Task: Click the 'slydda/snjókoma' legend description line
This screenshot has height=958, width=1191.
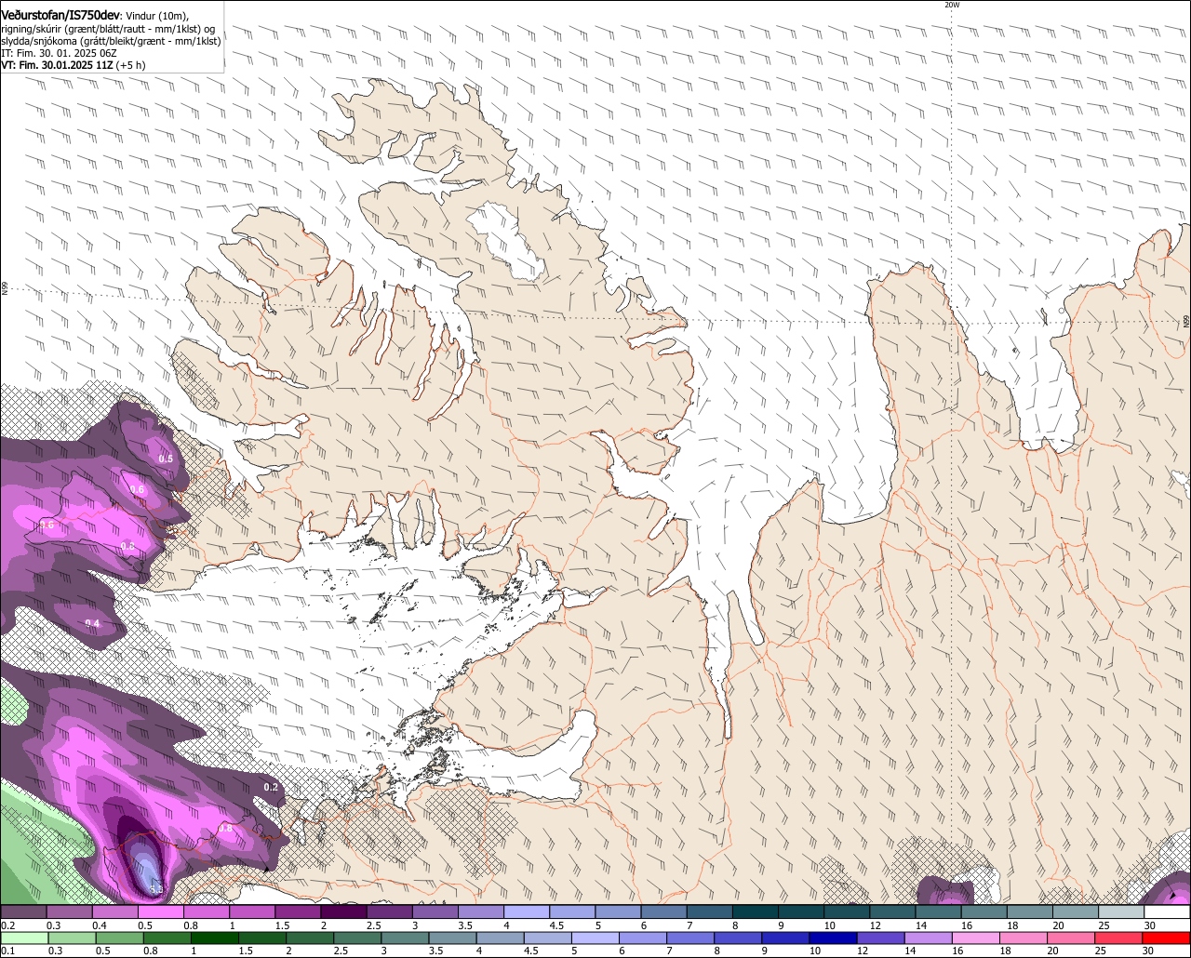Action: pyautogui.click(x=111, y=42)
